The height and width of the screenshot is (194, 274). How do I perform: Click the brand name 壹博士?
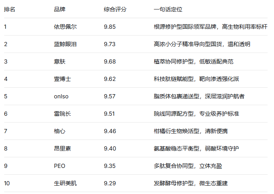point(62,79)
